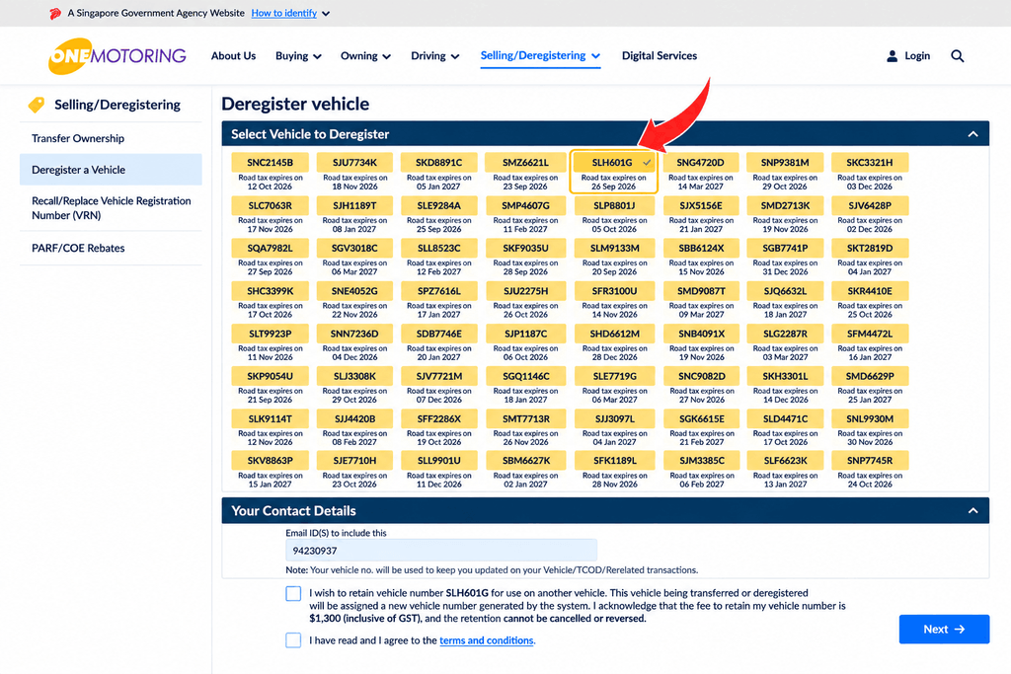The width and height of the screenshot is (1011, 674).
Task: Click the email ID input field
Action: (x=441, y=551)
